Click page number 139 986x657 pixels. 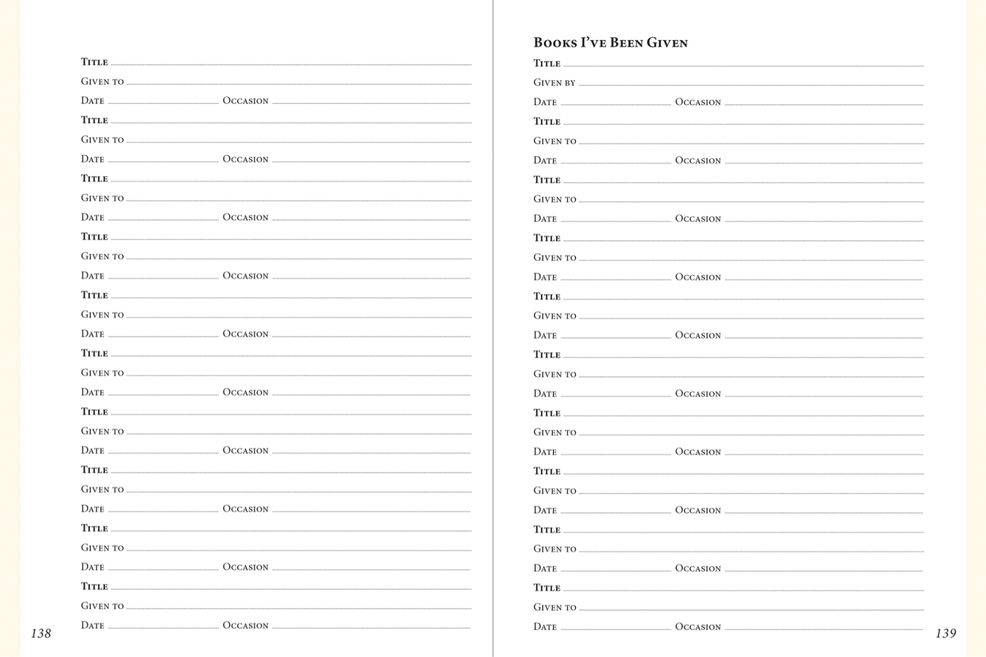[945, 633]
